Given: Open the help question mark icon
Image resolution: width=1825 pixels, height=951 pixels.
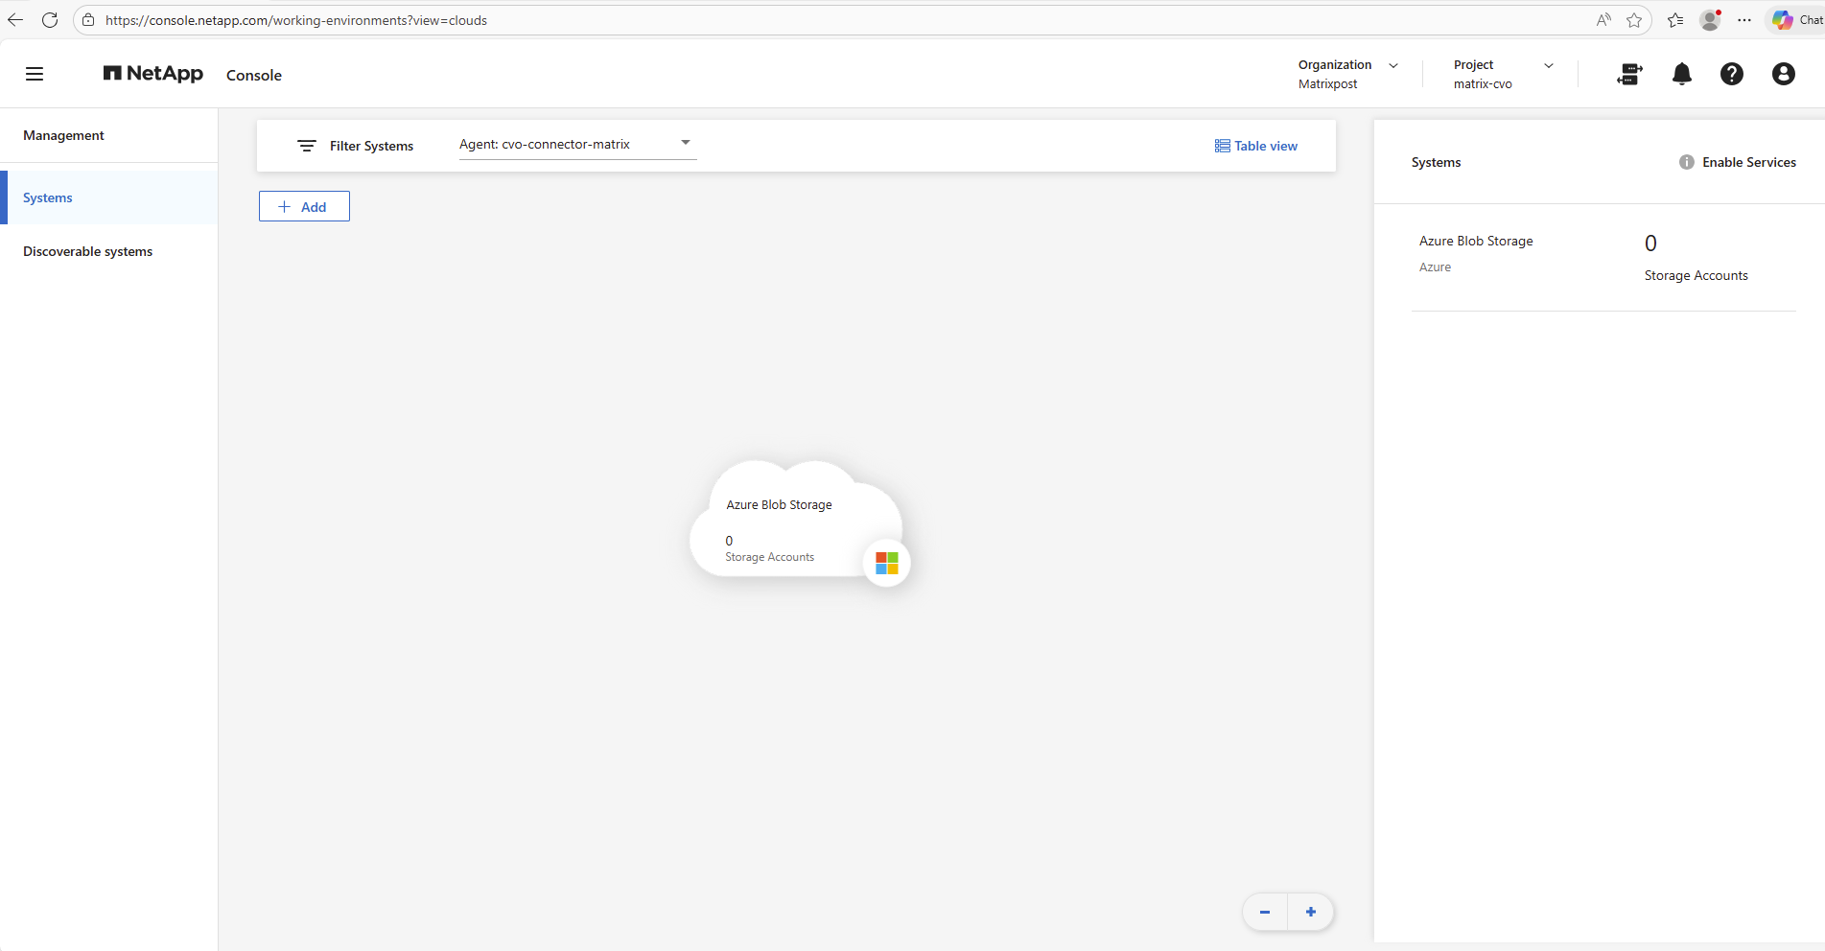Looking at the screenshot, I should [1731, 74].
